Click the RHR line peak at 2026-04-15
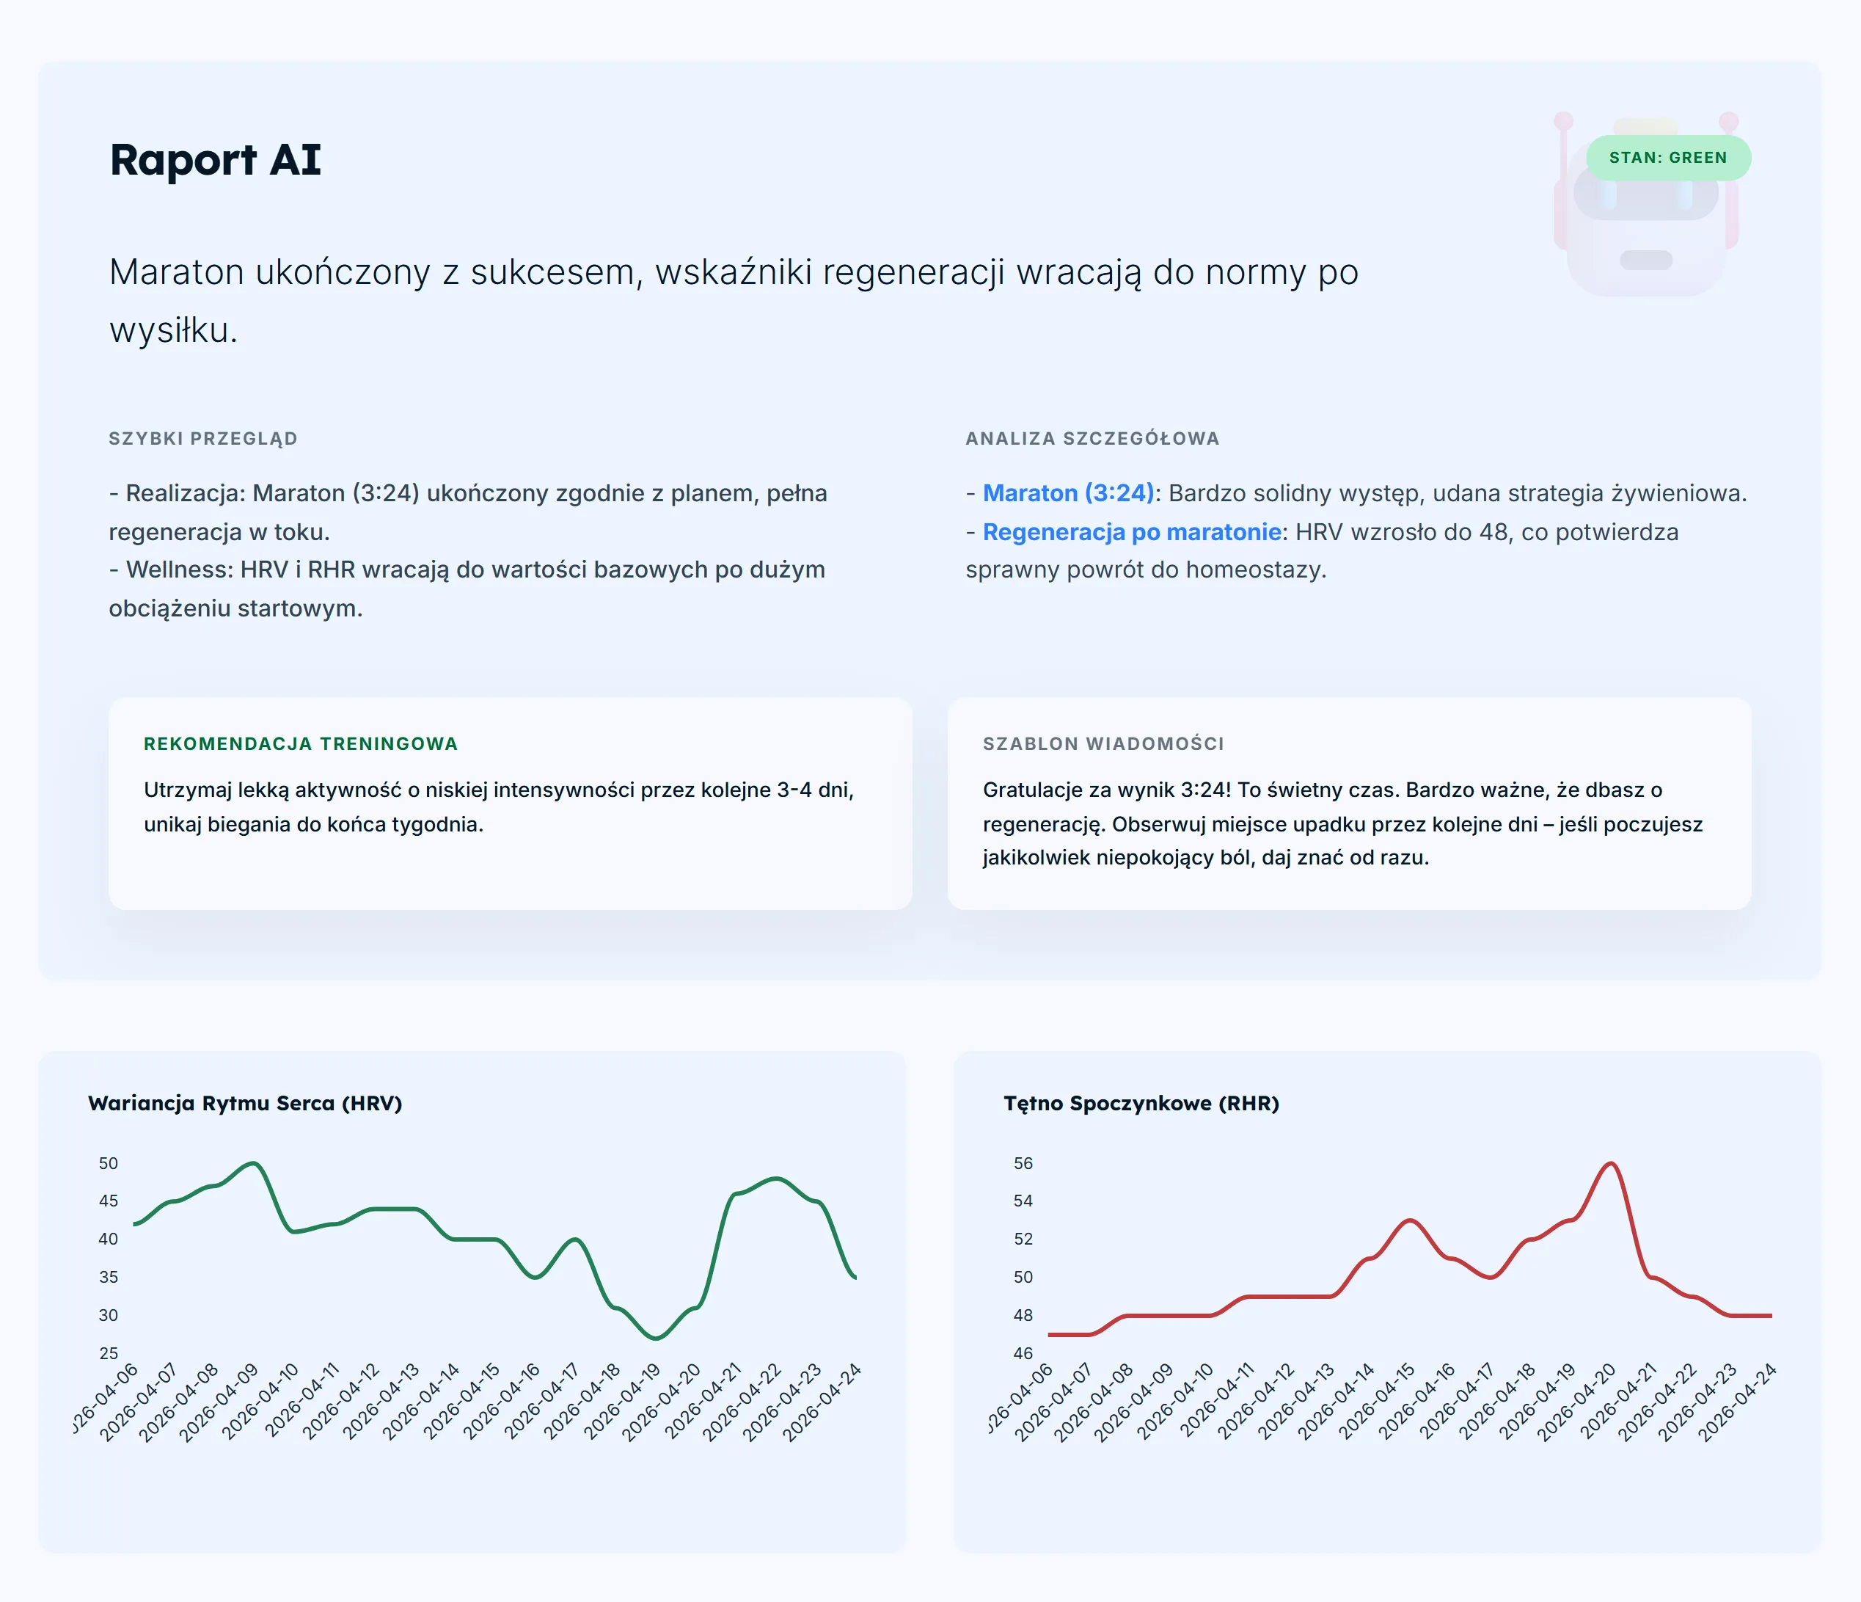 (1410, 1220)
